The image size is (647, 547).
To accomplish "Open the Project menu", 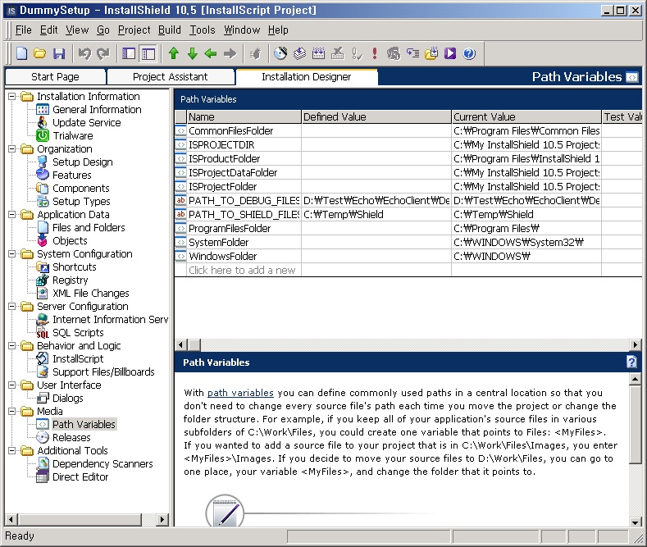I will (x=134, y=30).
